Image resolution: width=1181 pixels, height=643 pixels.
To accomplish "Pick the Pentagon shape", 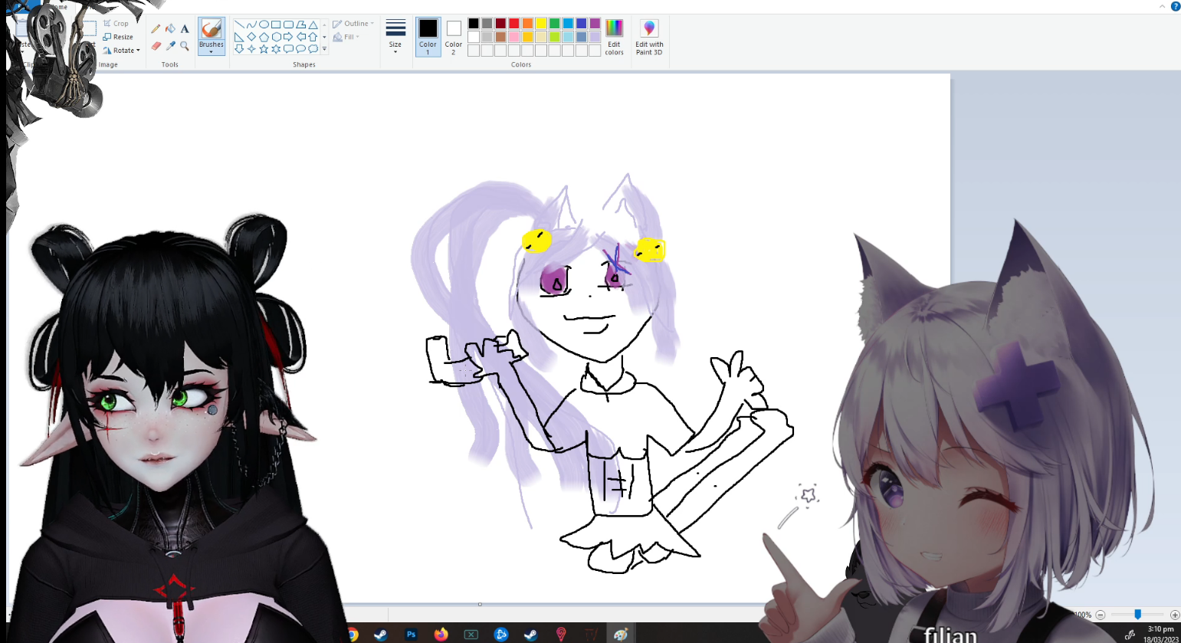I will (x=264, y=37).
